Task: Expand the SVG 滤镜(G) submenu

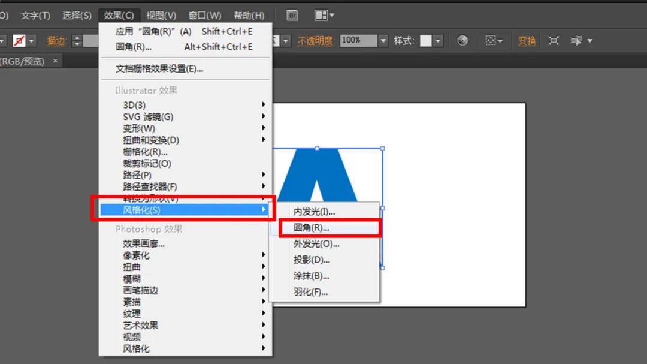Action: (x=185, y=116)
